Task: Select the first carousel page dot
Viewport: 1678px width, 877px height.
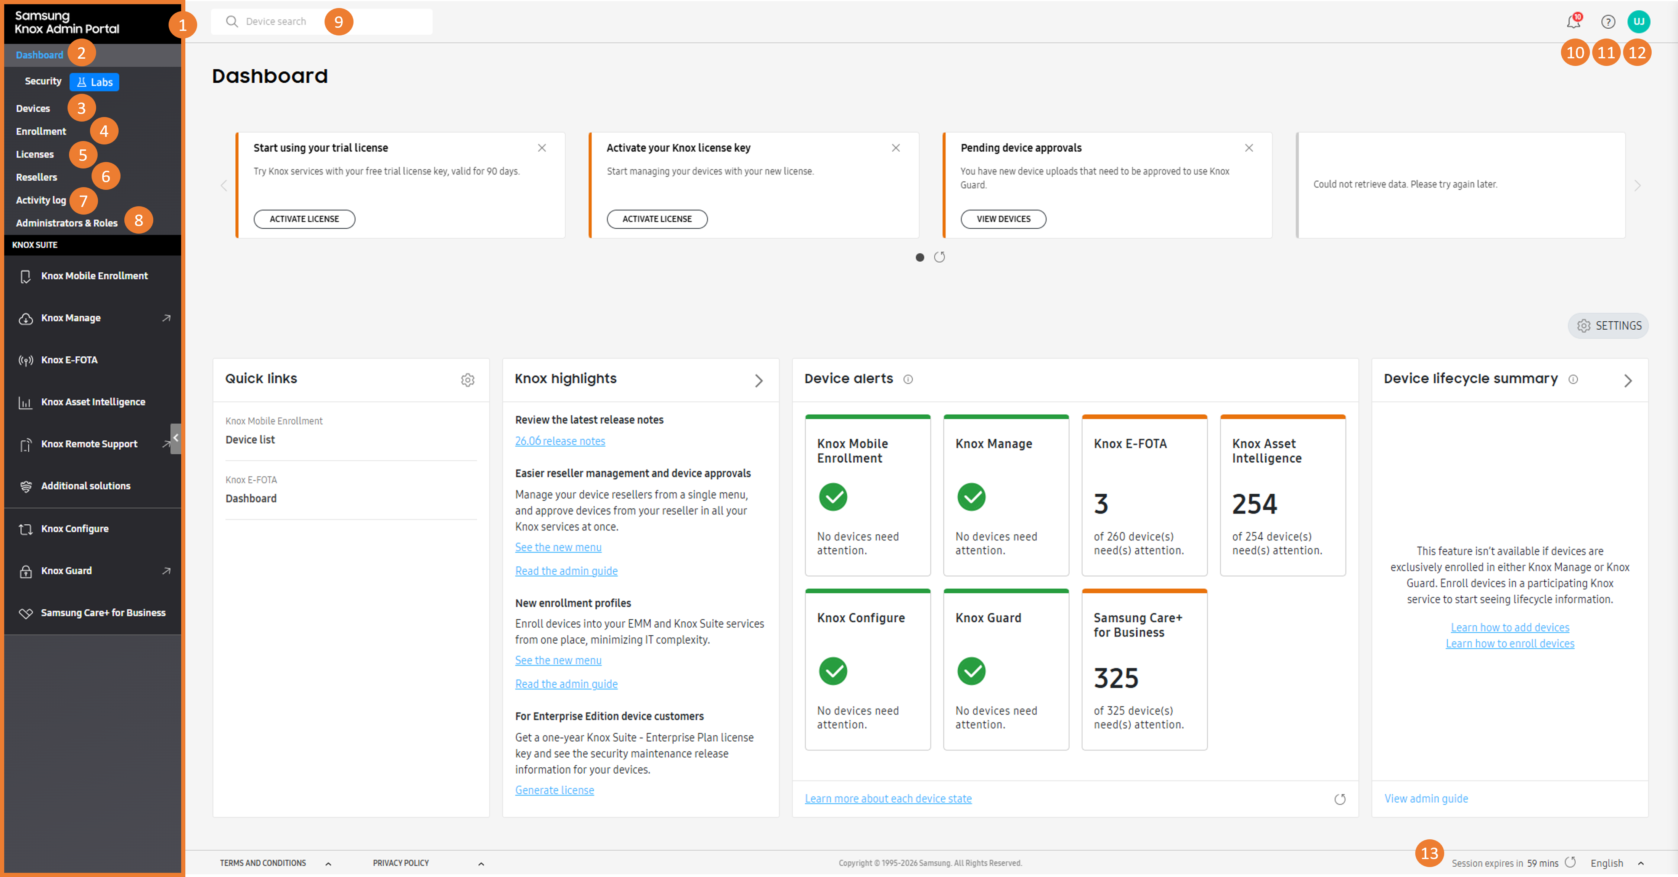Action: [919, 257]
